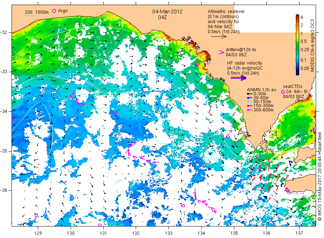
Task: Click the '200 1000m' depth contour label
Action: [x=37, y=12]
